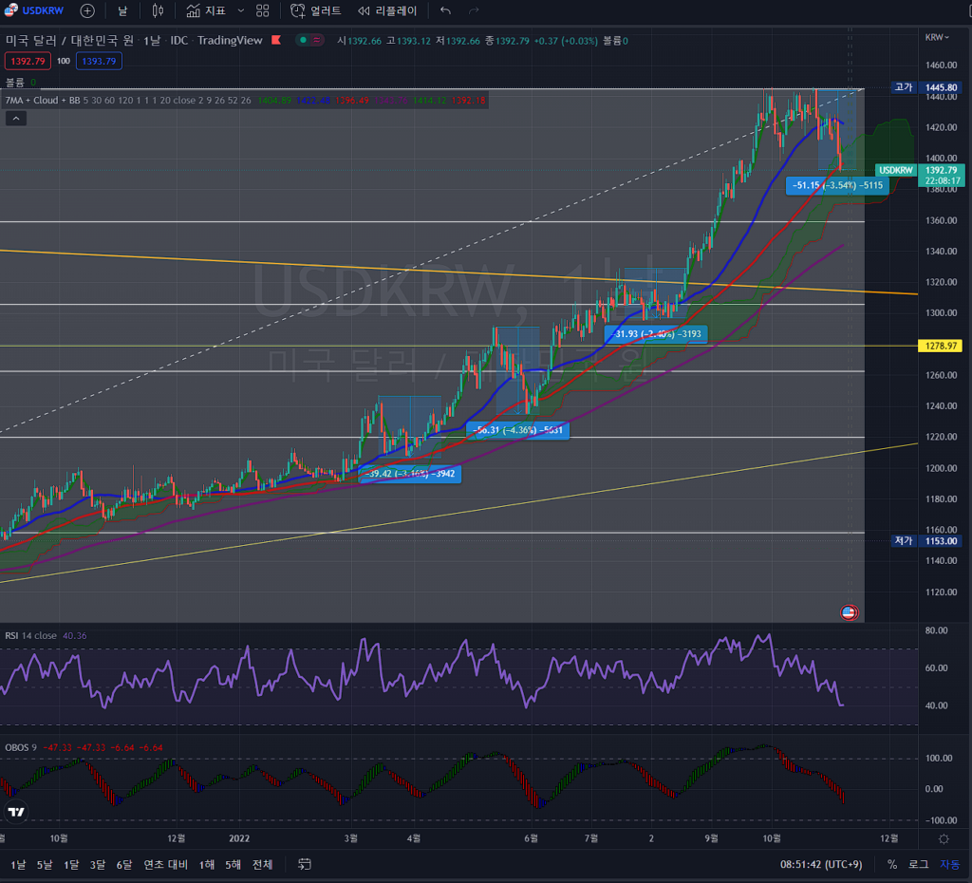Open the 날 timeframe interval dropdown

pos(122,11)
